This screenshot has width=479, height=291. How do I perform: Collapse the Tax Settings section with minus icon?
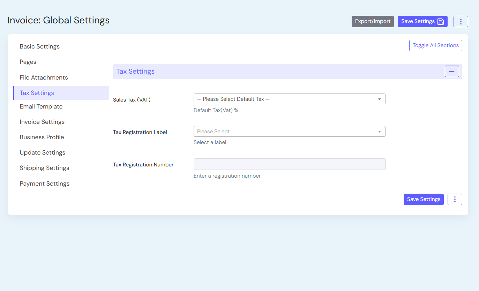[451, 71]
